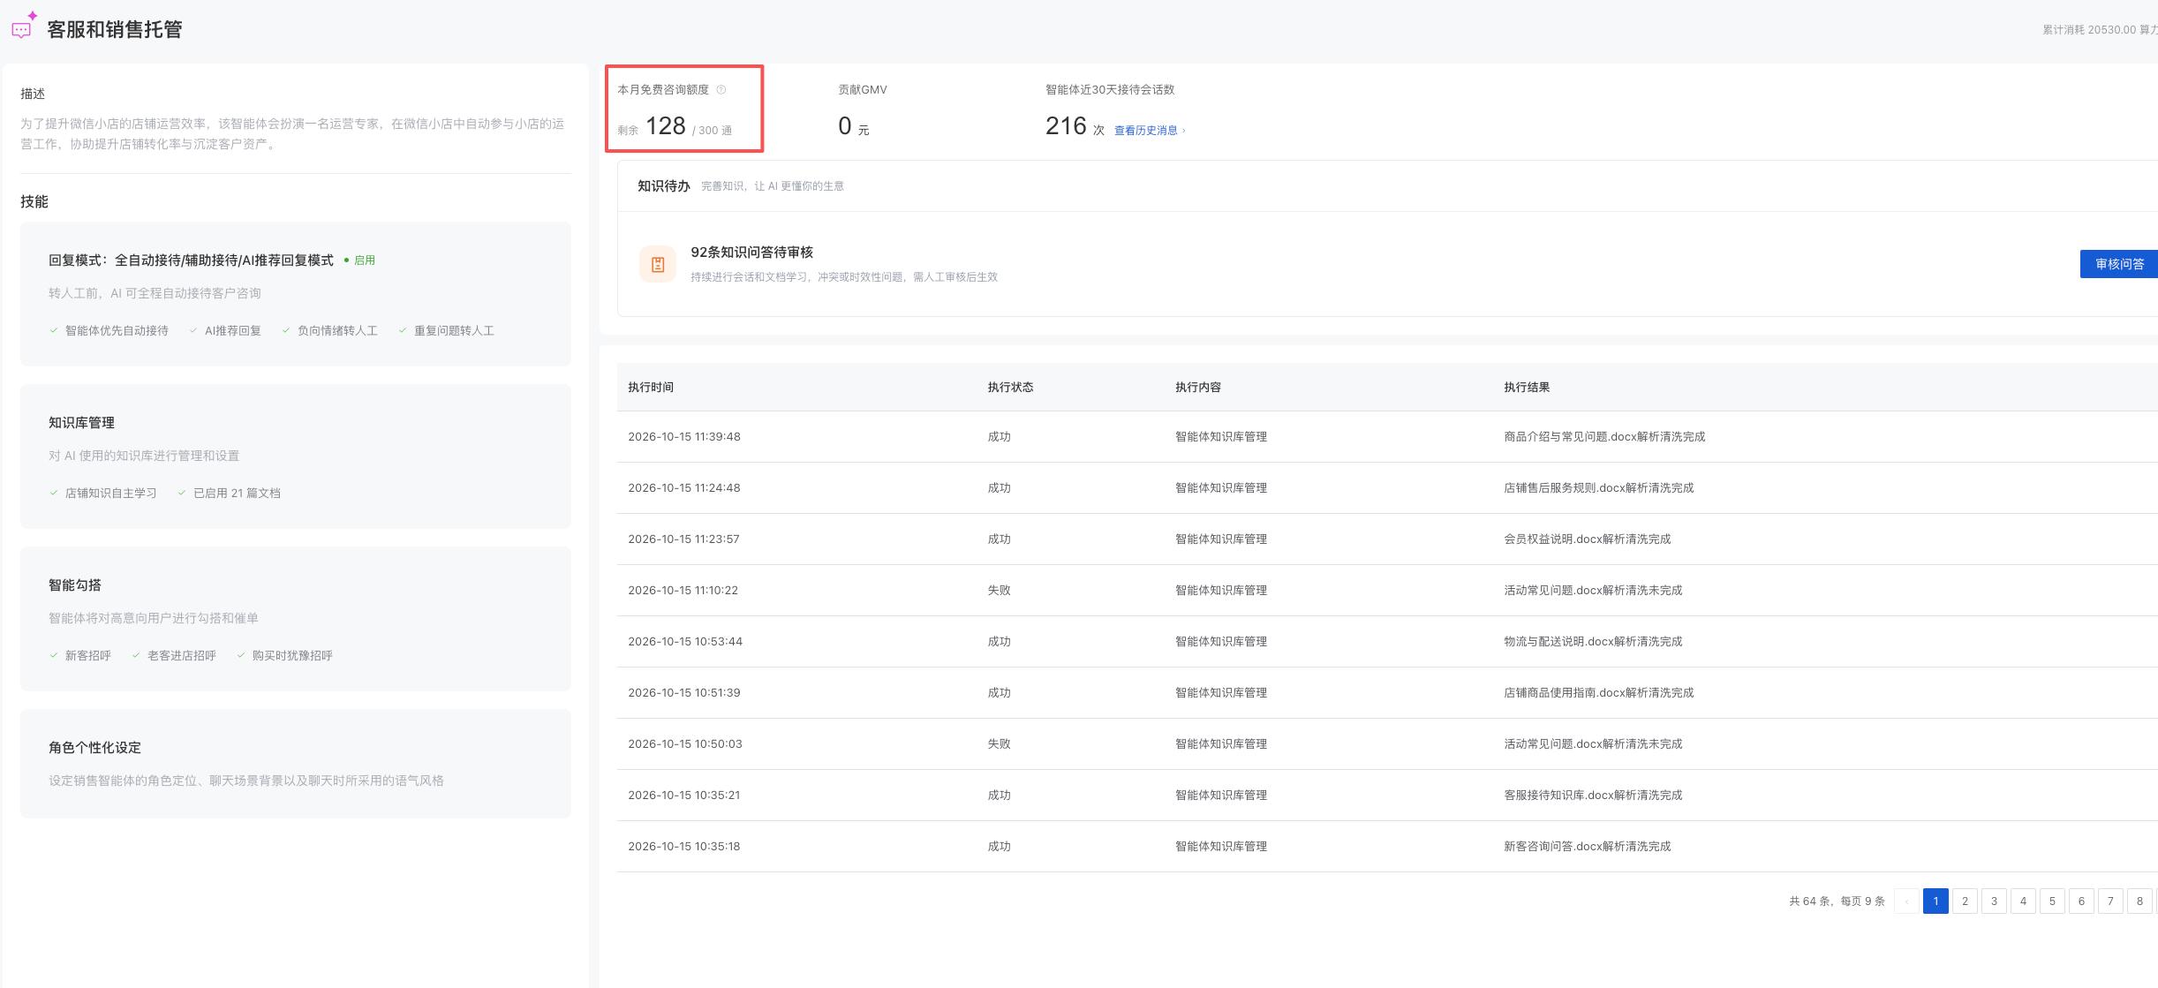Click 新客咨询问答.docx解析清洗完成 result

(x=1587, y=846)
